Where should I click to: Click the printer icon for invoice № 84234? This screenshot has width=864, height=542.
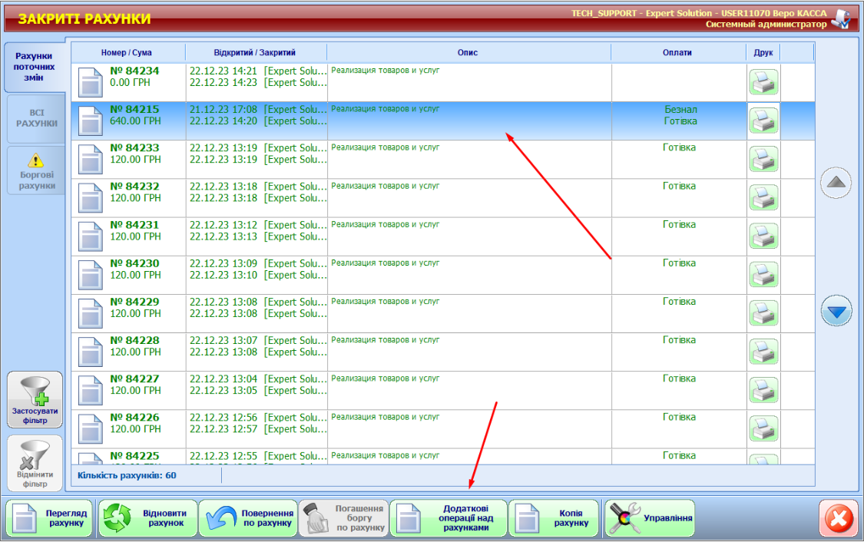pos(763,82)
